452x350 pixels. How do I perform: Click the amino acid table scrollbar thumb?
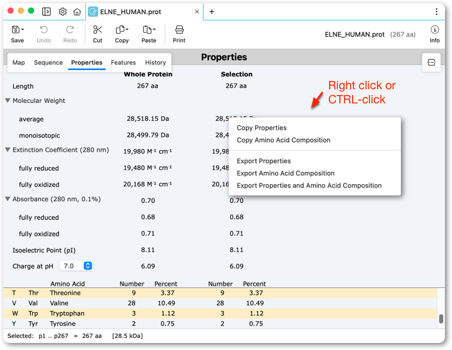(x=440, y=319)
